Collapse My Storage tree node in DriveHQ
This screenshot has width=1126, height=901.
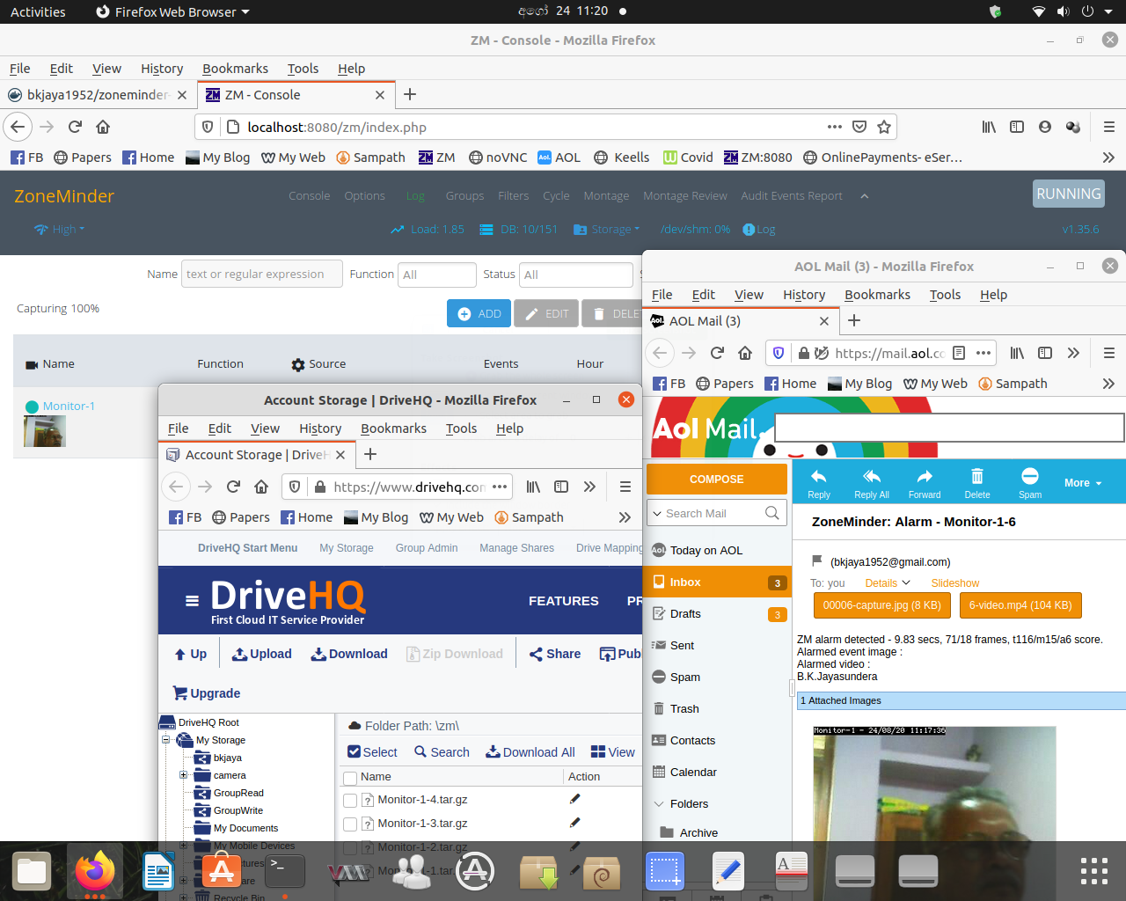coord(165,740)
